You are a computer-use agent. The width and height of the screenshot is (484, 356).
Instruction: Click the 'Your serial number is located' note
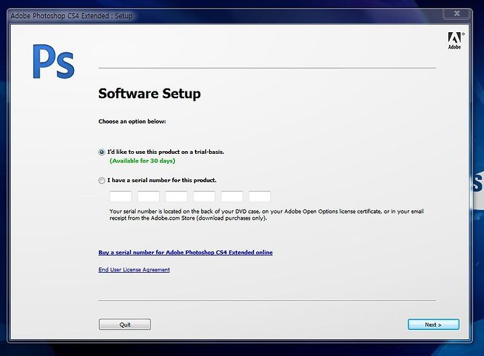tap(266, 215)
